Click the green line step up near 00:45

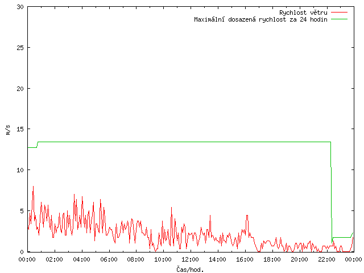click(x=37, y=144)
